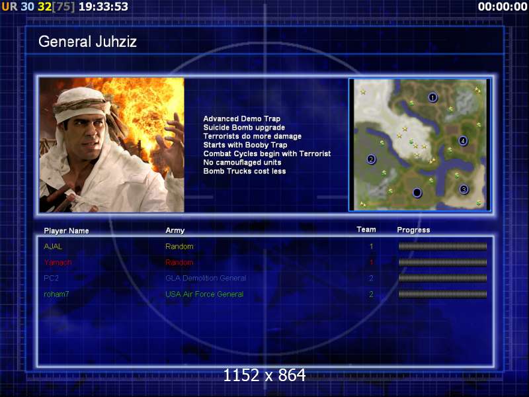
Task: Select player name PC2
Action: click(52, 278)
